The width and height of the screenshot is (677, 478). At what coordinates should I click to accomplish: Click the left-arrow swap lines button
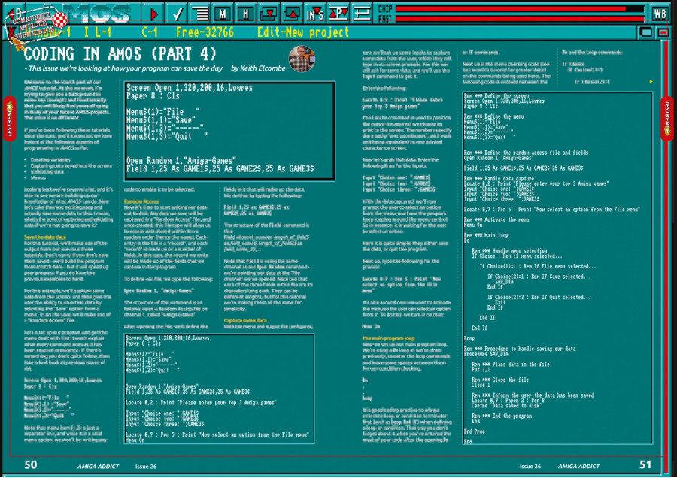[361, 13]
